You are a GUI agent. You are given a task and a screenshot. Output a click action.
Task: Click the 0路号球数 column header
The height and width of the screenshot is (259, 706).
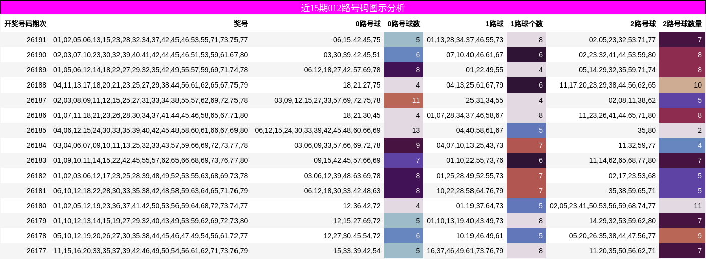403,24
